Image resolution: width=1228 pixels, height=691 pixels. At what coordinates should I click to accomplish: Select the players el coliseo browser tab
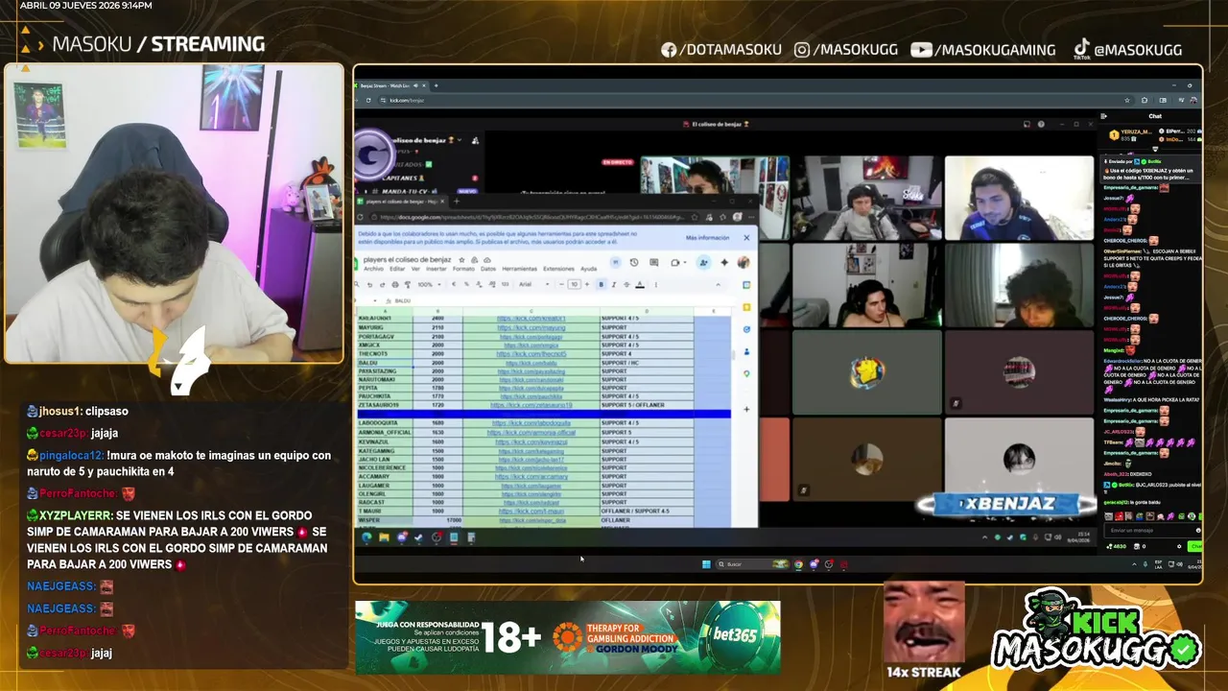pyautogui.click(x=403, y=202)
